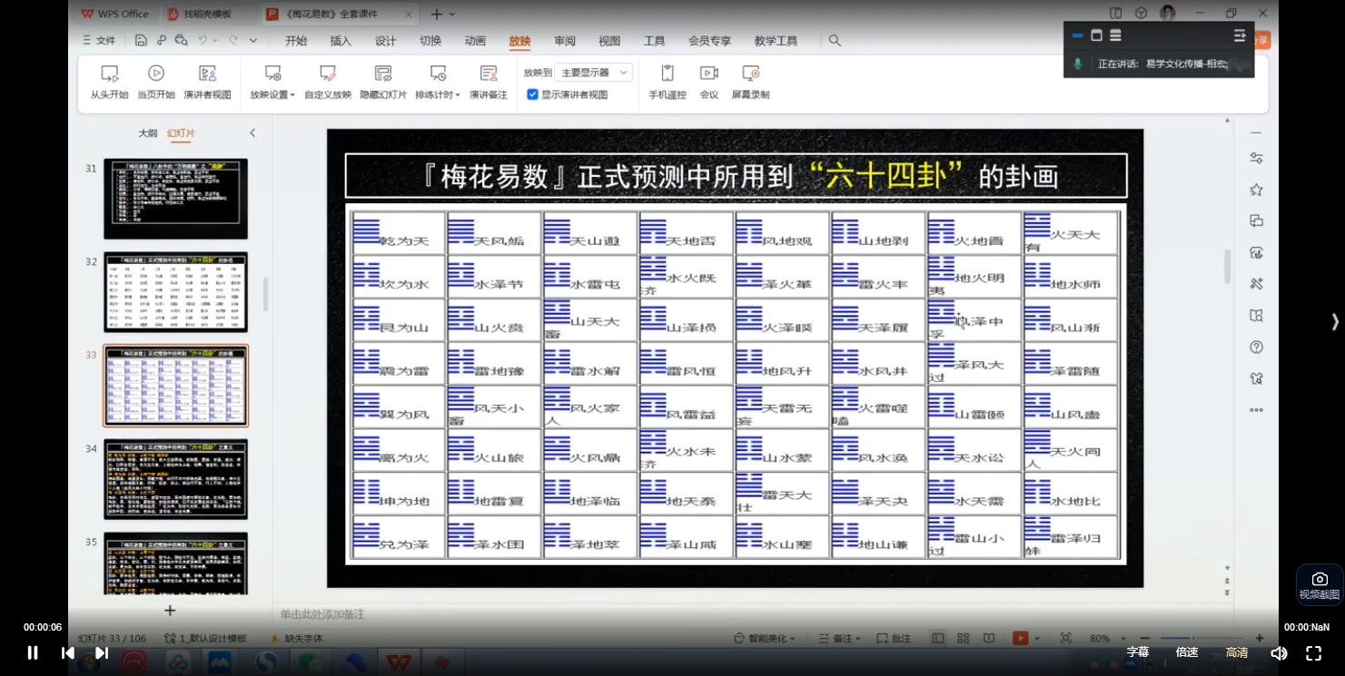Open the ribbon search magnifier
The height and width of the screenshot is (676, 1345).
coord(835,40)
